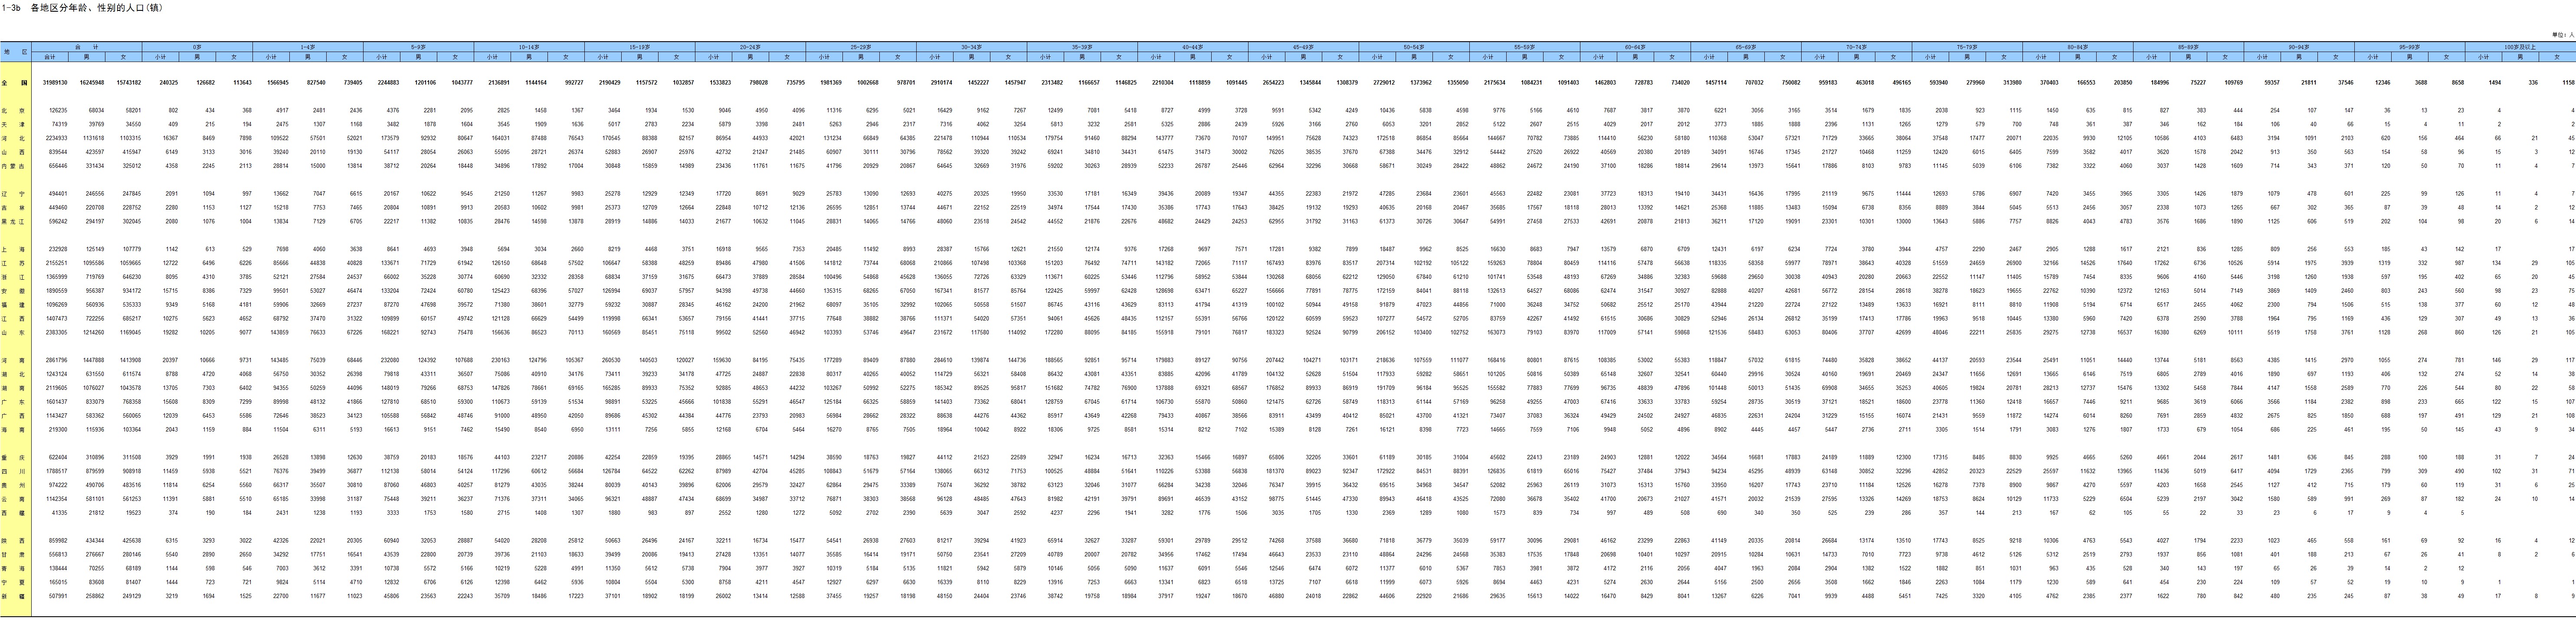
Task: Click Sichuan total cell 1788517
Action: pyautogui.click(x=57, y=470)
